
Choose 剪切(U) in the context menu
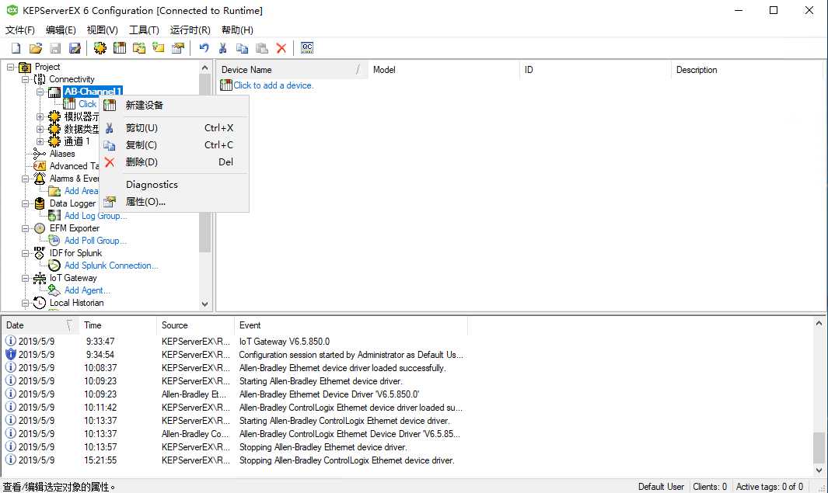(174, 127)
